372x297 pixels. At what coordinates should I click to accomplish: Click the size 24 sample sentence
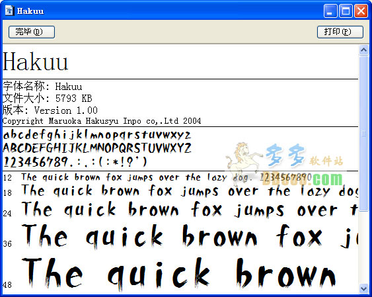click(190, 210)
